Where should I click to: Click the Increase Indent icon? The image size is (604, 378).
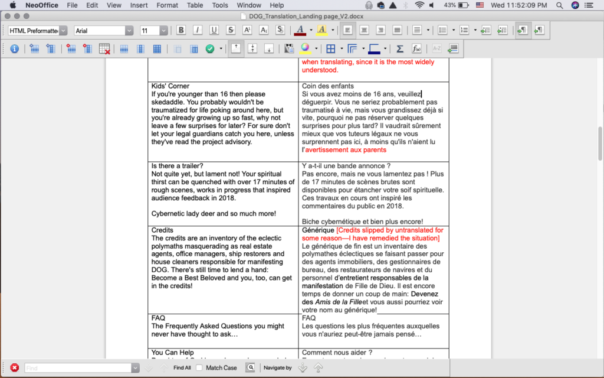486,30
